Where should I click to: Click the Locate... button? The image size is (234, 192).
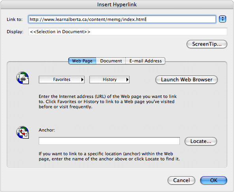(201, 141)
